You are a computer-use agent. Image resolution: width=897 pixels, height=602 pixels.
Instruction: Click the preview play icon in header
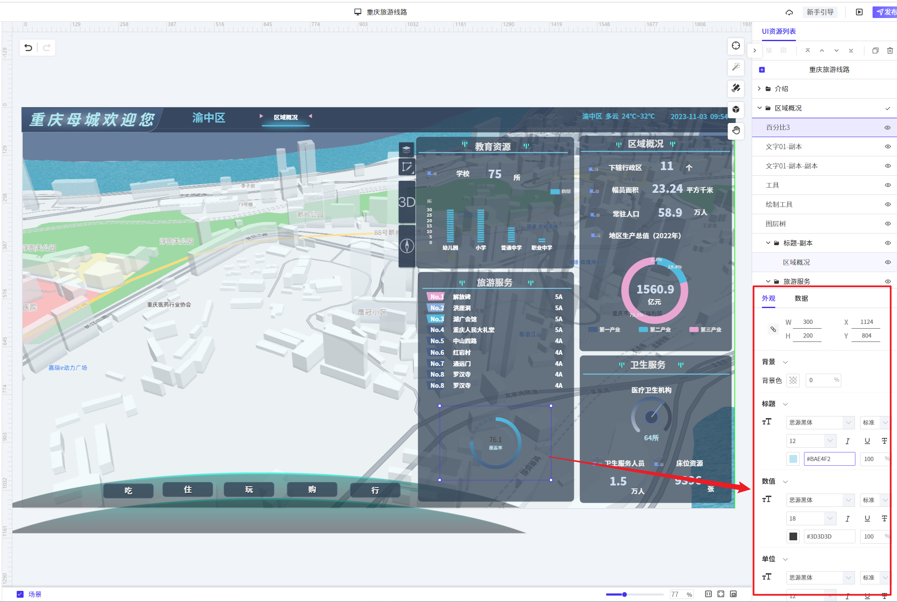tap(859, 12)
